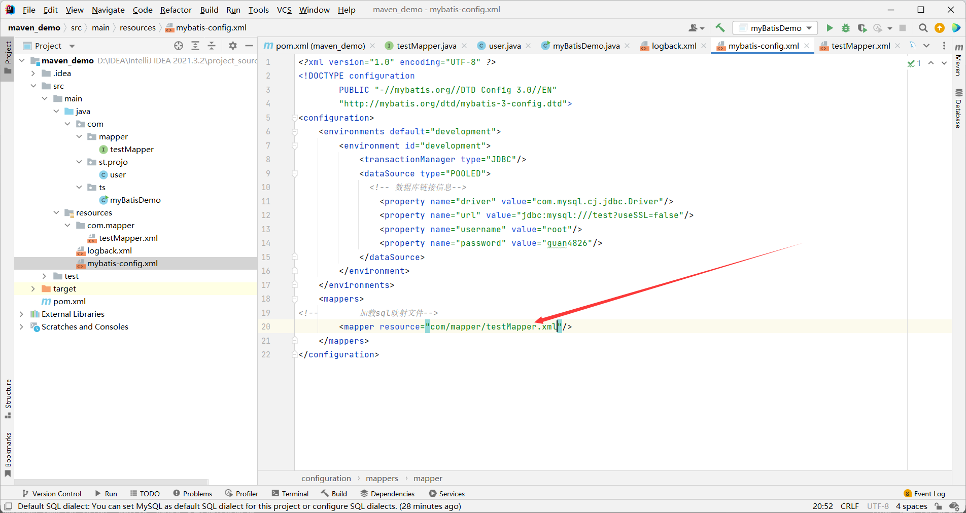Click mappers in the editor breadcrumb
The height and width of the screenshot is (513, 966).
click(382, 478)
